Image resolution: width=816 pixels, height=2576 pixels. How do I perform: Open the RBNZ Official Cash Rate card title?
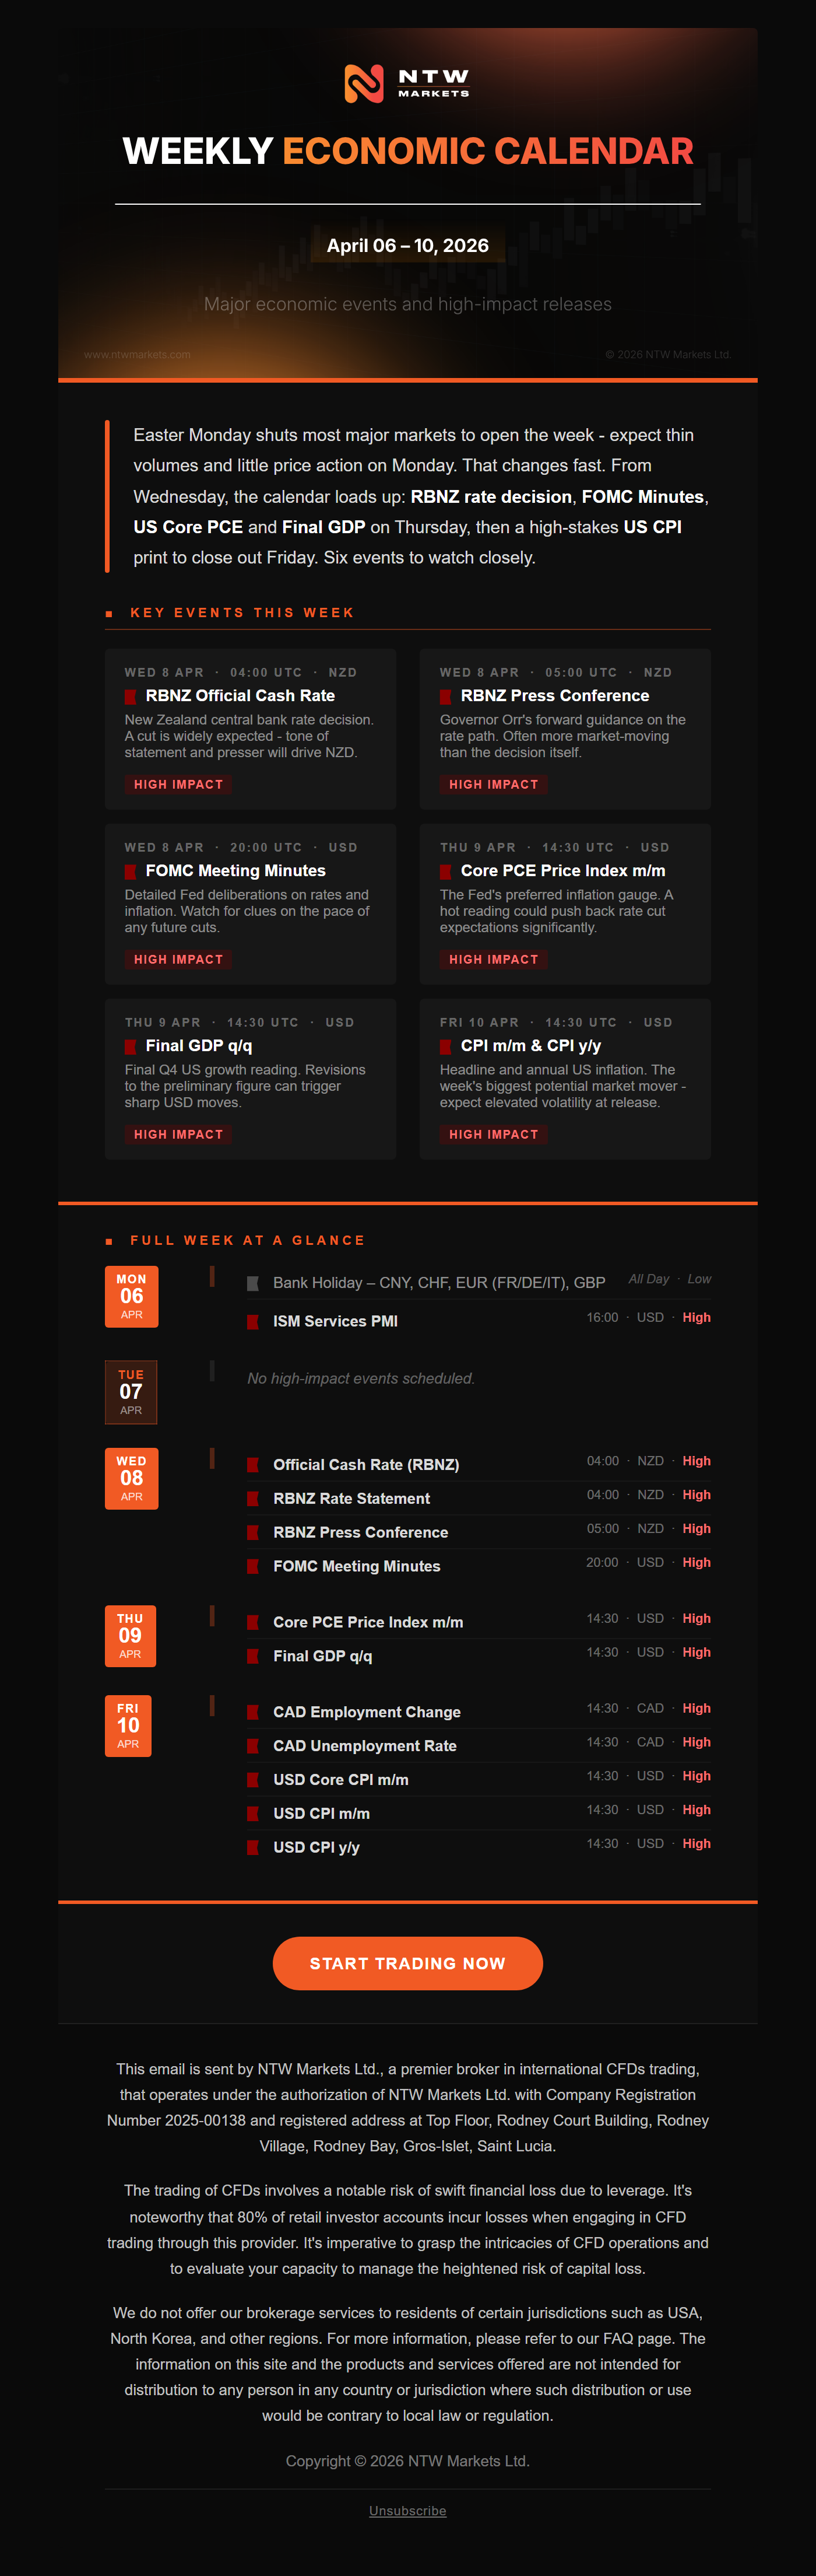[240, 696]
